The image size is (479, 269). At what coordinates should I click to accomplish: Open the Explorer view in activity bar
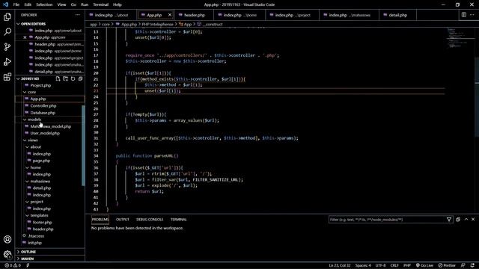(x=7, y=16)
